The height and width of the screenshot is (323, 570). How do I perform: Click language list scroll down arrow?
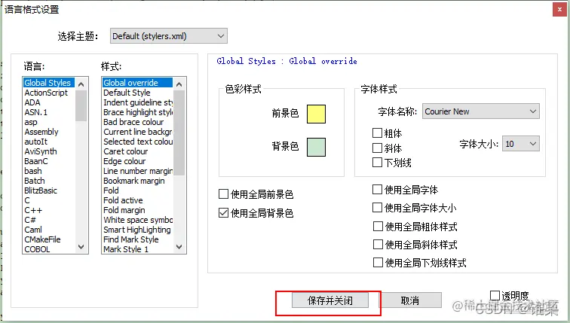81,247
